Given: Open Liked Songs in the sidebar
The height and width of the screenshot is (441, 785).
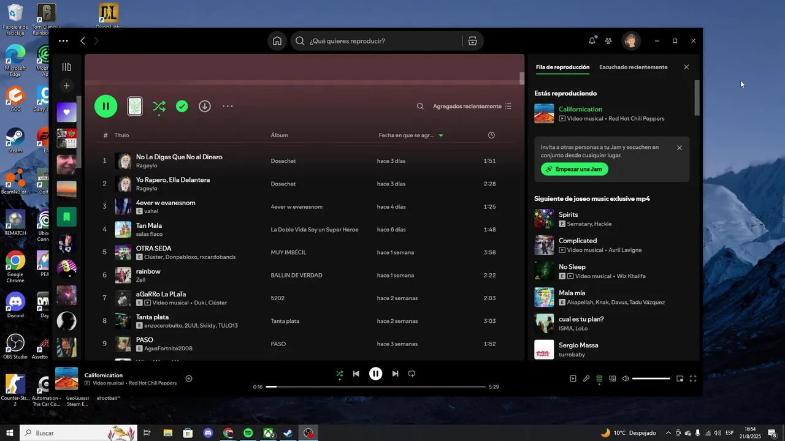Looking at the screenshot, I should coord(67,113).
